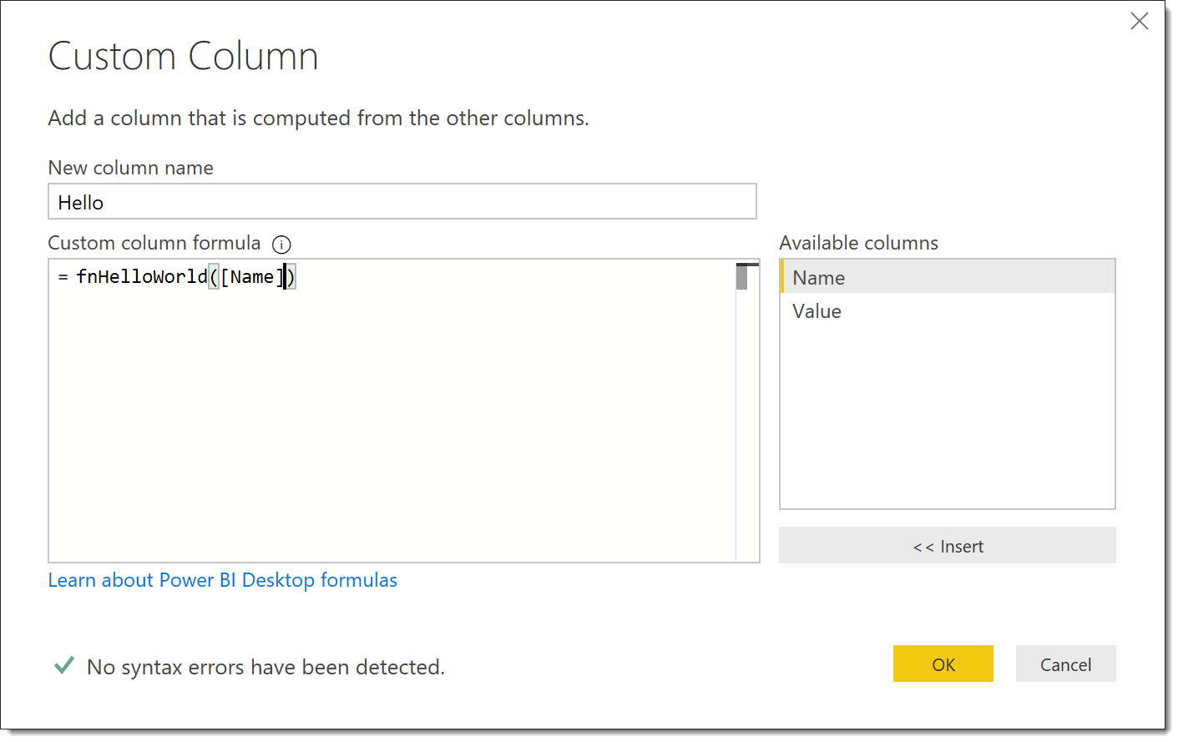Click the No syntax errors status message
This screenshot has height=742, width=1178.
[266, 667]
